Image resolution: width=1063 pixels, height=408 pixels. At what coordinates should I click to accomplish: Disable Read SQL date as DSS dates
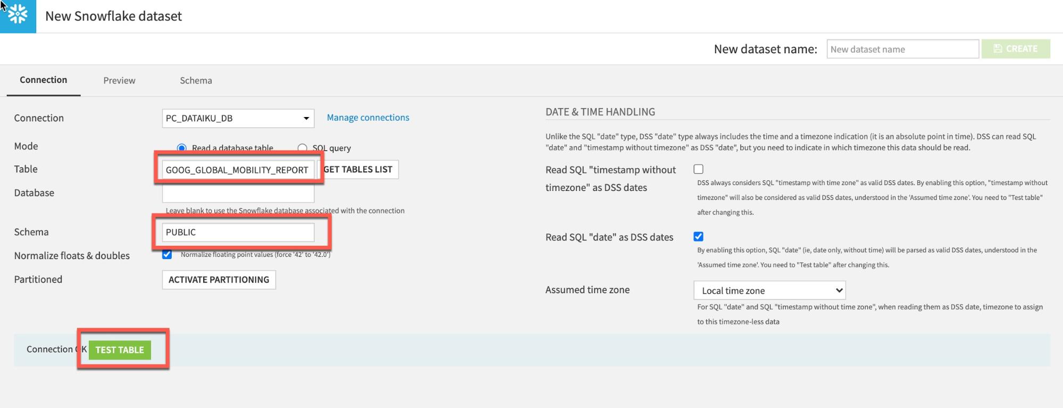[698, 237]
